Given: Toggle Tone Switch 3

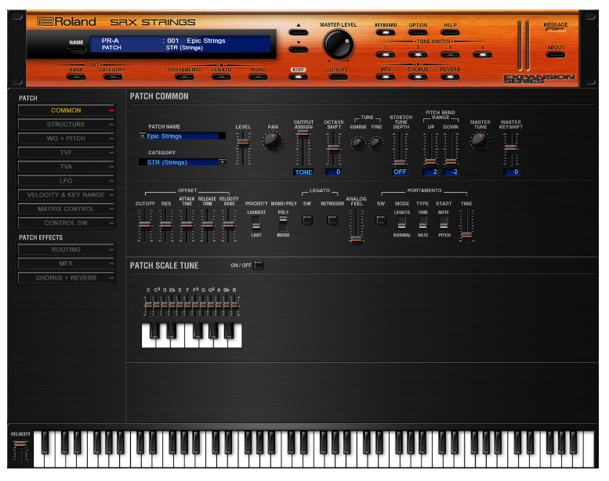Looking at the screenshot, I should 450,55.
